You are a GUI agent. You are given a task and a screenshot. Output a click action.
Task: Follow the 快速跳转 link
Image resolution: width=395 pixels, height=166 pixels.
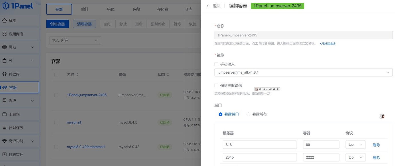[328, 44]
